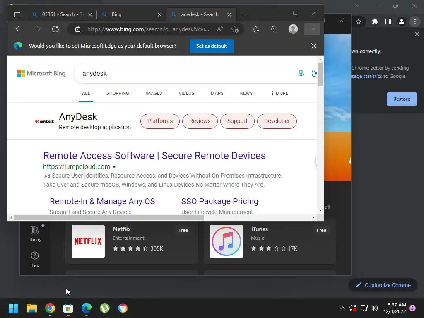Open uTorrent from taskbar
The height and width of the screenshot is (318, 424).
pyautogui.click(x=105, y=308)
